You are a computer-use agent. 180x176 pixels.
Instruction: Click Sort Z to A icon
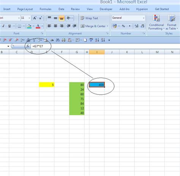(103, 40)
